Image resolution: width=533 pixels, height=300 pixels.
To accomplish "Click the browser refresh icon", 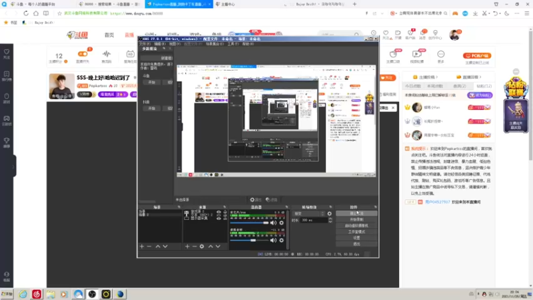I will pos(26,13).
